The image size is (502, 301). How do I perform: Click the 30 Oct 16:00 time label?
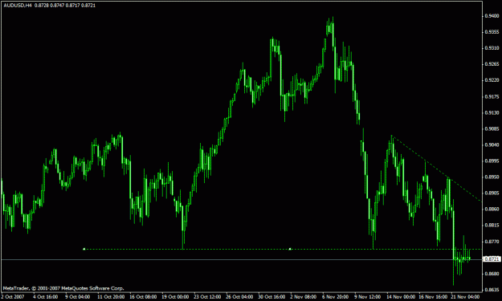click(271, 297)
